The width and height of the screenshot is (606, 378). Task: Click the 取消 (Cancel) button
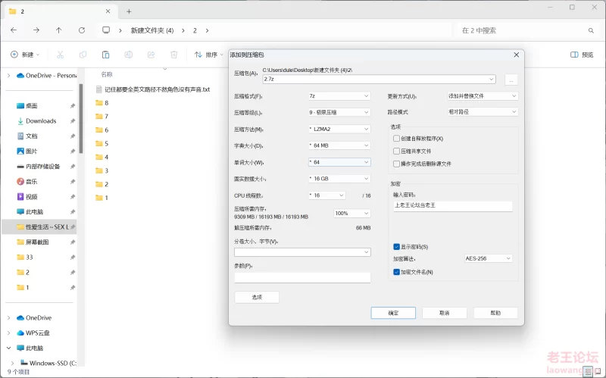444,313
